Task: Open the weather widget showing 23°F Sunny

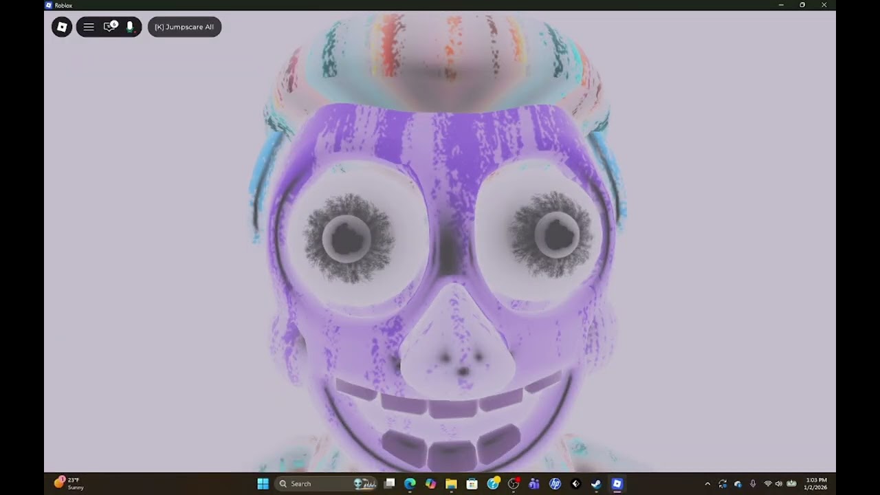Action: pyautogui.click(x=69, y=483)
